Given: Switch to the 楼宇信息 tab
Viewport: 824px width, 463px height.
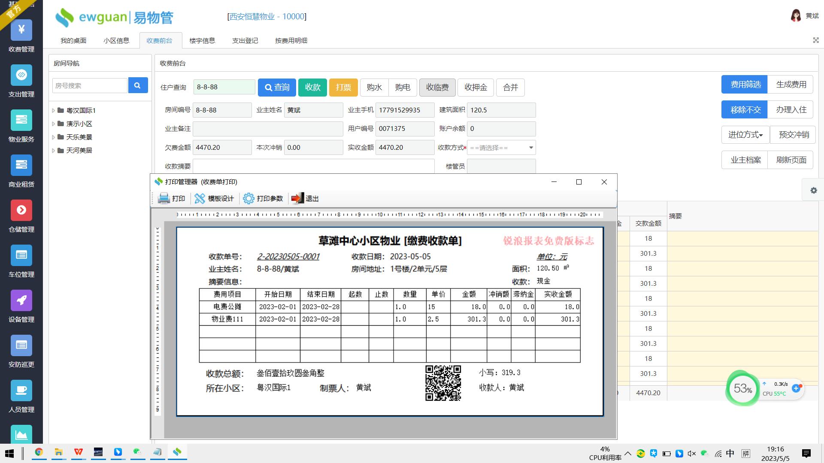Looking at the screenshot, I should click(x=202, y=41).
